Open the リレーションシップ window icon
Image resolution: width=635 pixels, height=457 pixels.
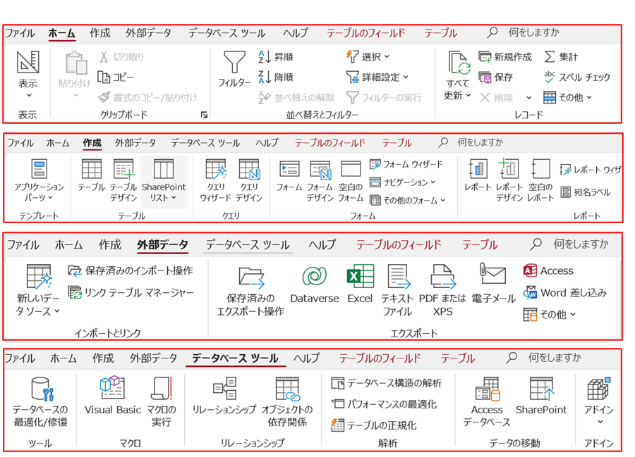click(x=224, y=389)
